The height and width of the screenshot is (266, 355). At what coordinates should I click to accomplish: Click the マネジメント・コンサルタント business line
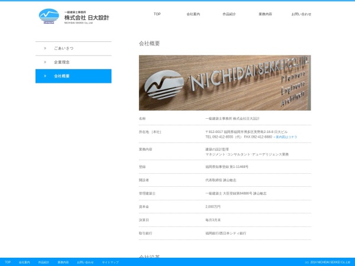247,154
